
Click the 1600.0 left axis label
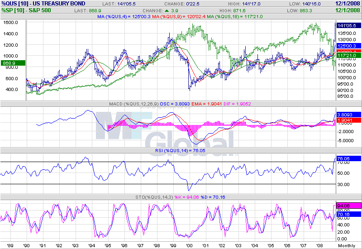[x=10, y=22]
